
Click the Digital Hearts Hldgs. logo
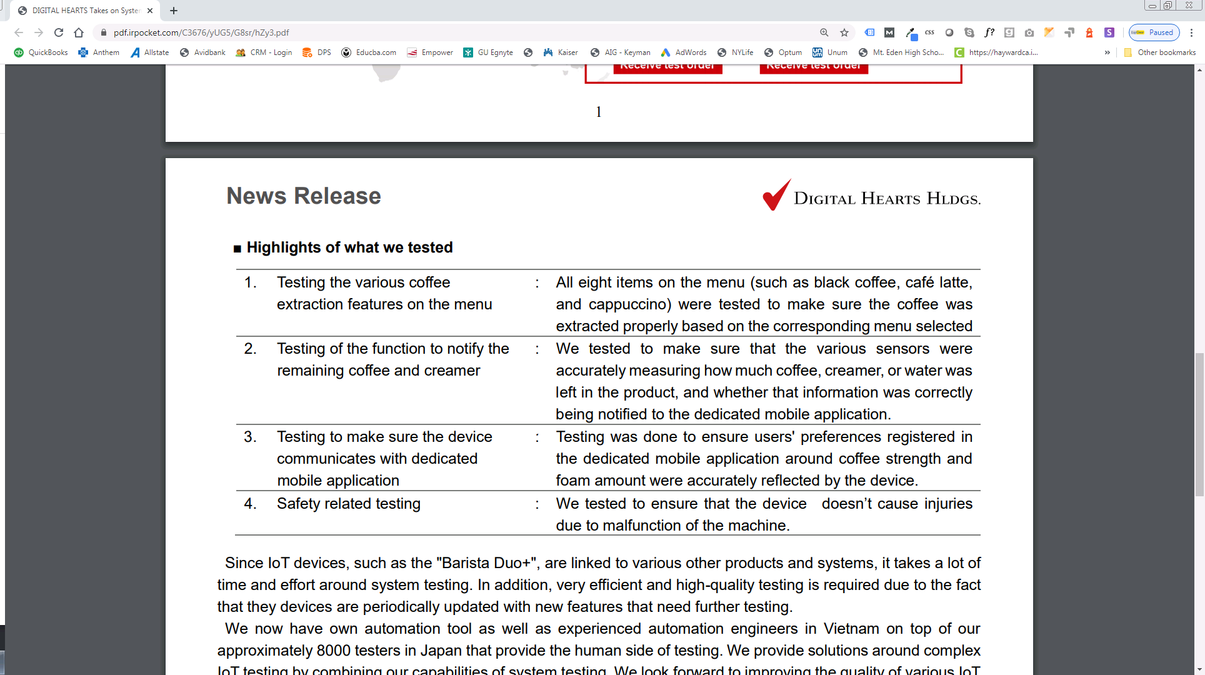(871, 196)
